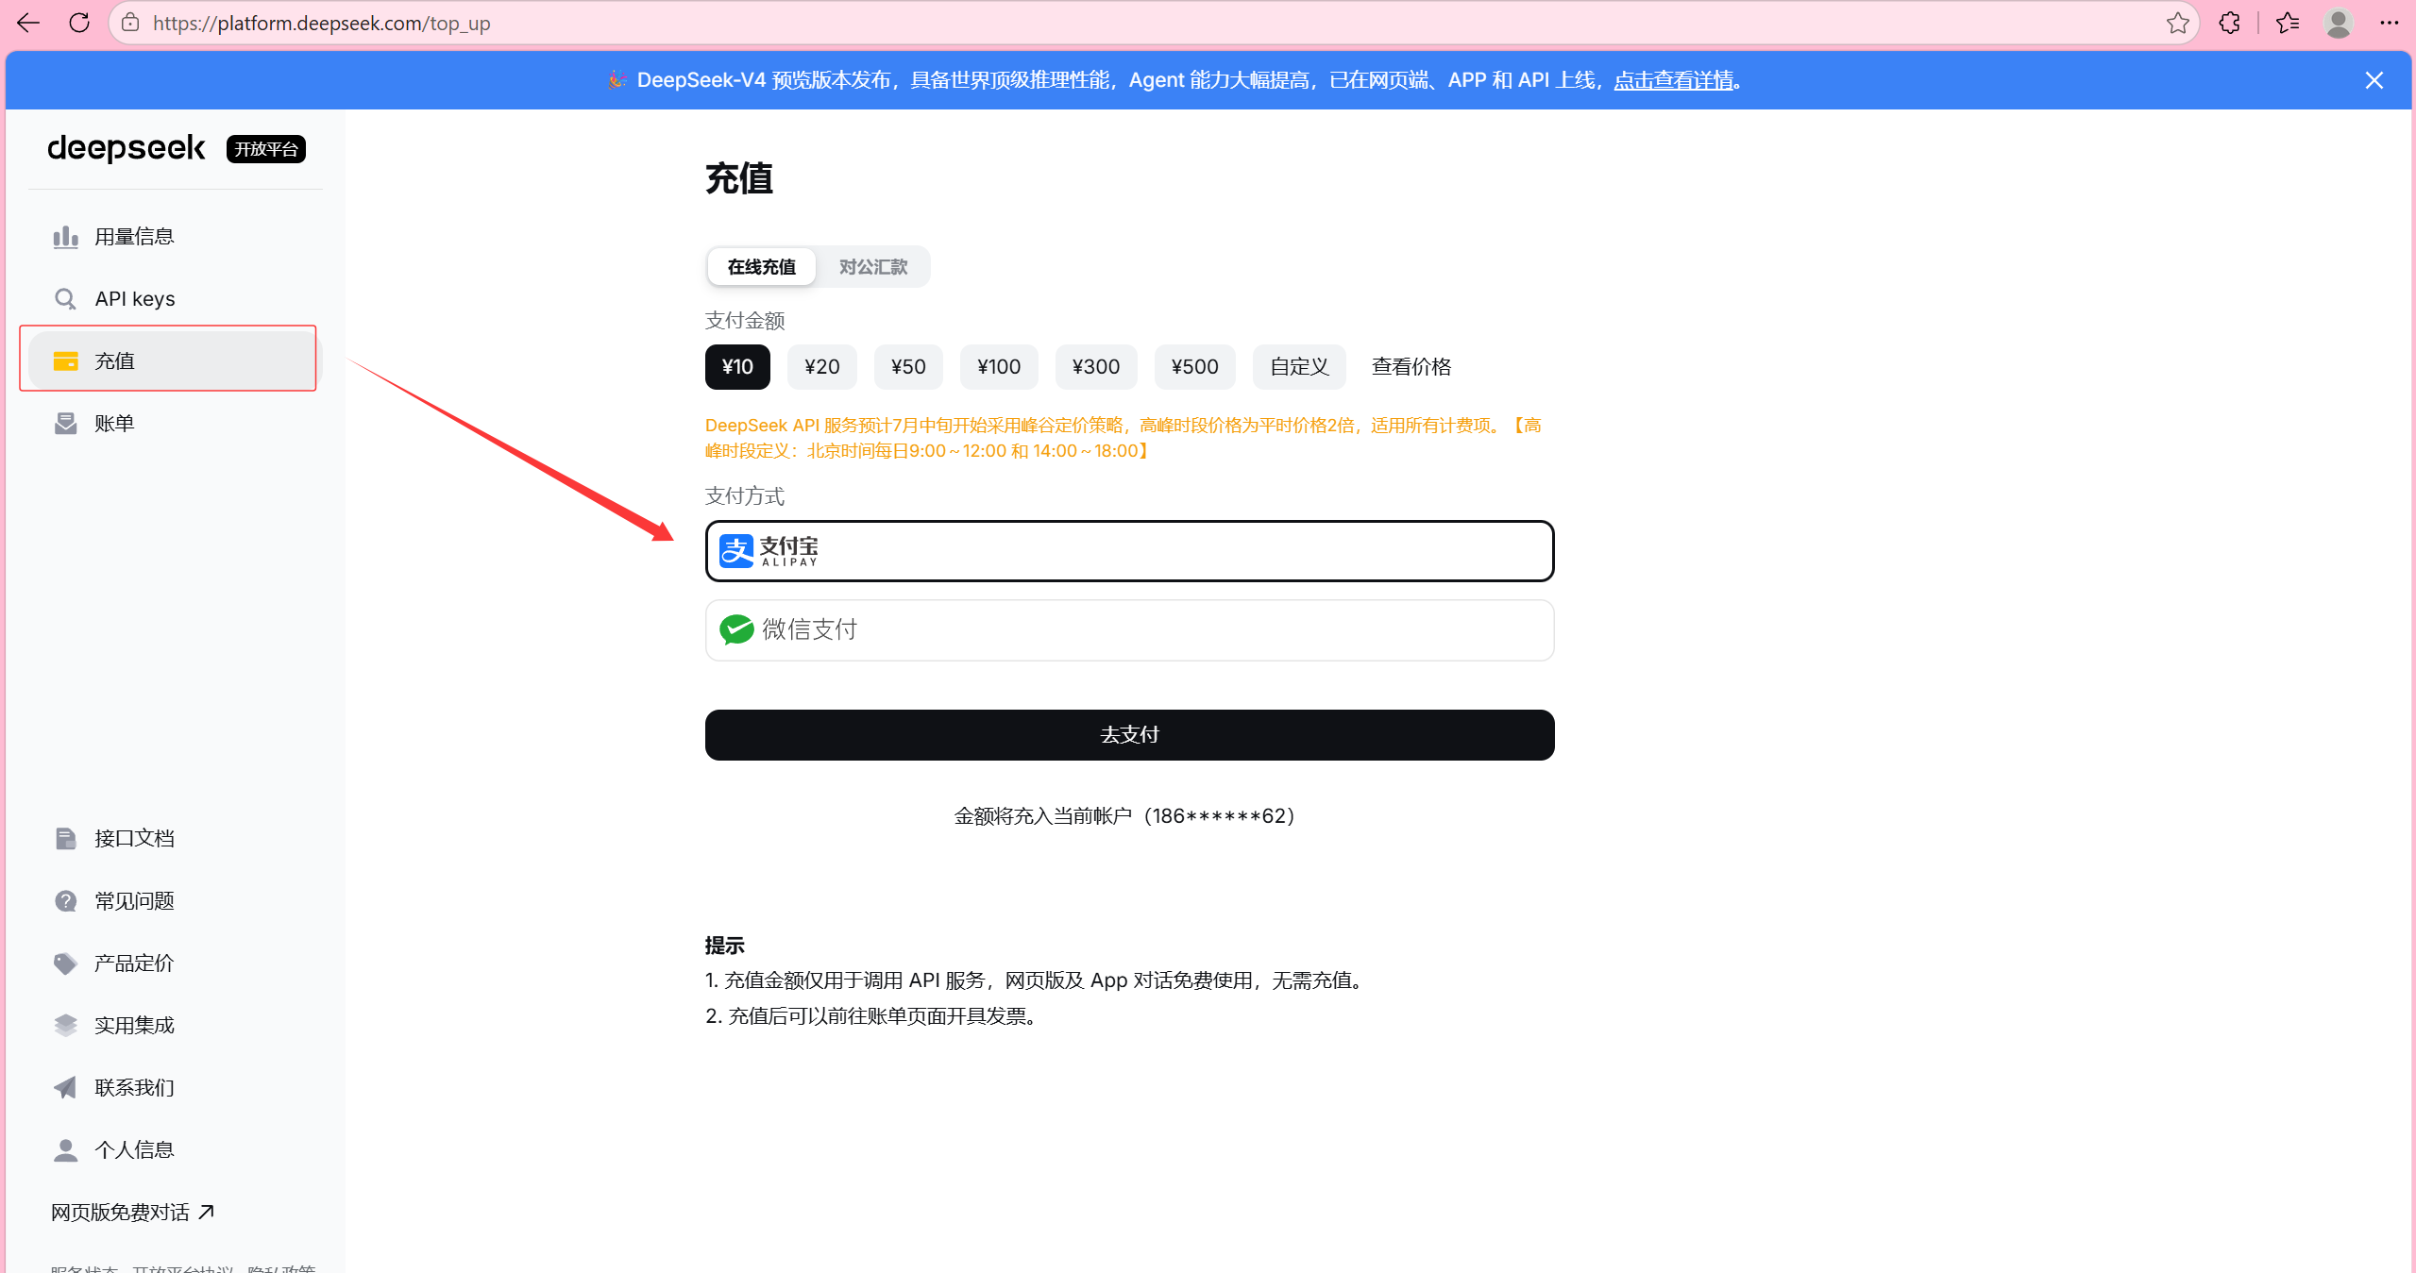Click the API keys magnifier icon

coord(65,299)
